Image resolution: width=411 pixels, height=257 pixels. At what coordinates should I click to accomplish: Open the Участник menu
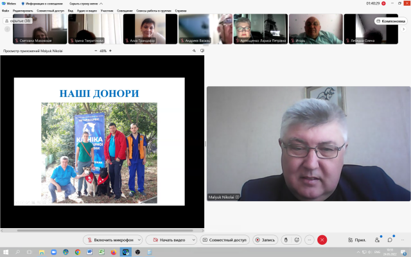(x=107, y=11)
